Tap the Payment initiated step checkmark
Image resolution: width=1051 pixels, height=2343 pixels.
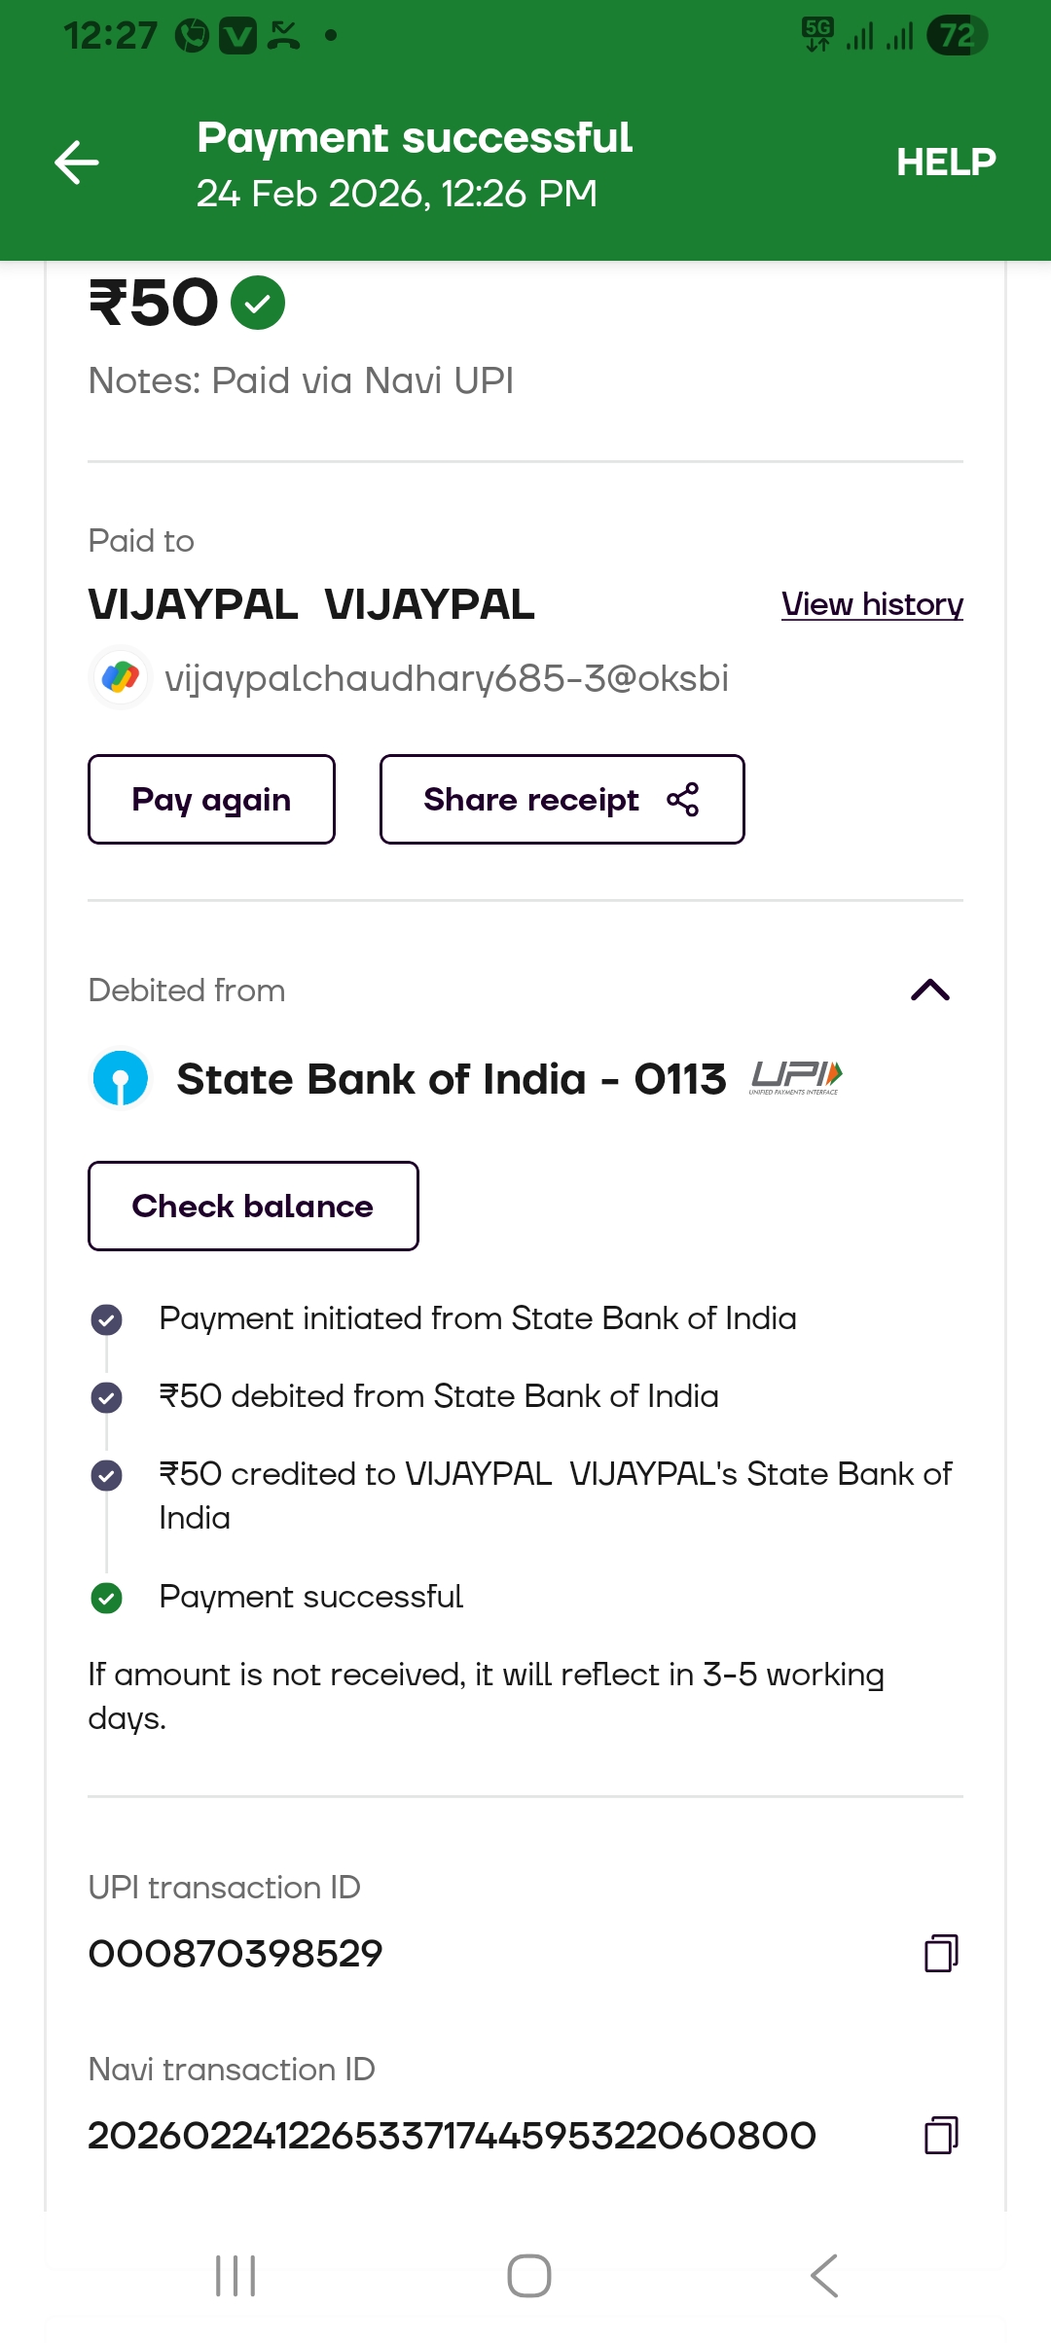coord(106,1319)
